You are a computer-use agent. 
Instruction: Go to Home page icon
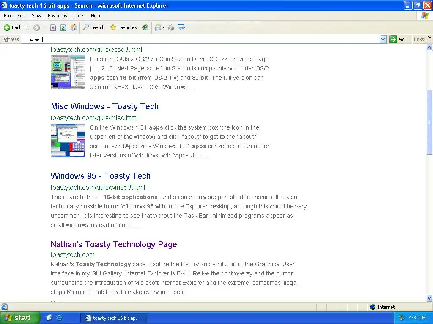tap(74, 27)
